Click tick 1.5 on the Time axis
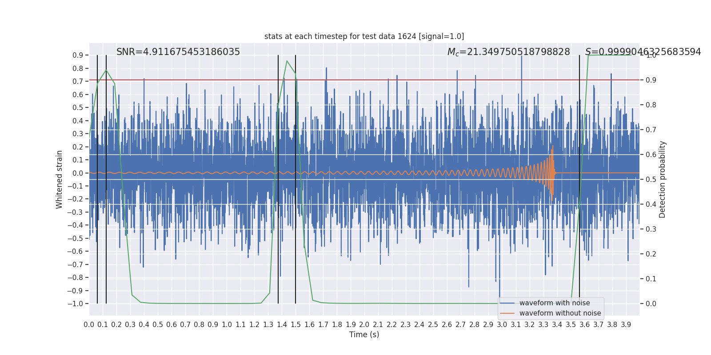 (296, 325)
